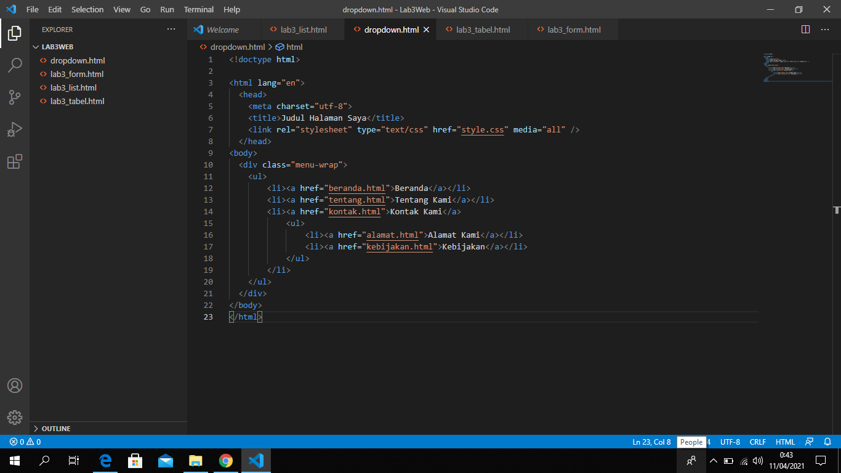Open the Windows Action Center
Image resolution: width=841 pixels, height=473 pixels.
[x=820, y=461]
